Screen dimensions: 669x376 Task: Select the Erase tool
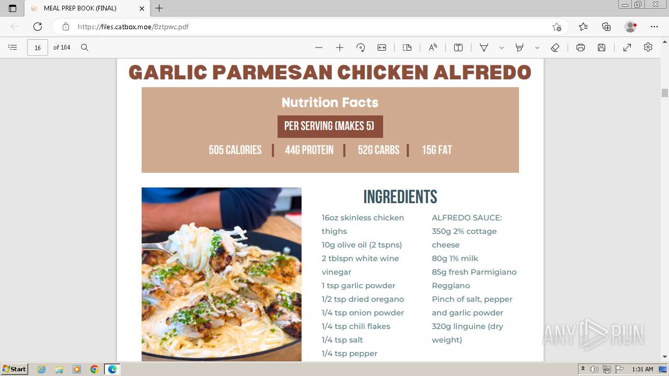click(x=555, y=48)
